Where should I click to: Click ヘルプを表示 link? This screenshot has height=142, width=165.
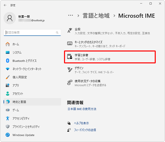pos(82,123)
